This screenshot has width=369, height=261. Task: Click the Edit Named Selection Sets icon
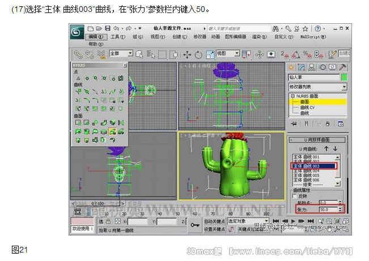pyautogui.click(x=332, y=54)
